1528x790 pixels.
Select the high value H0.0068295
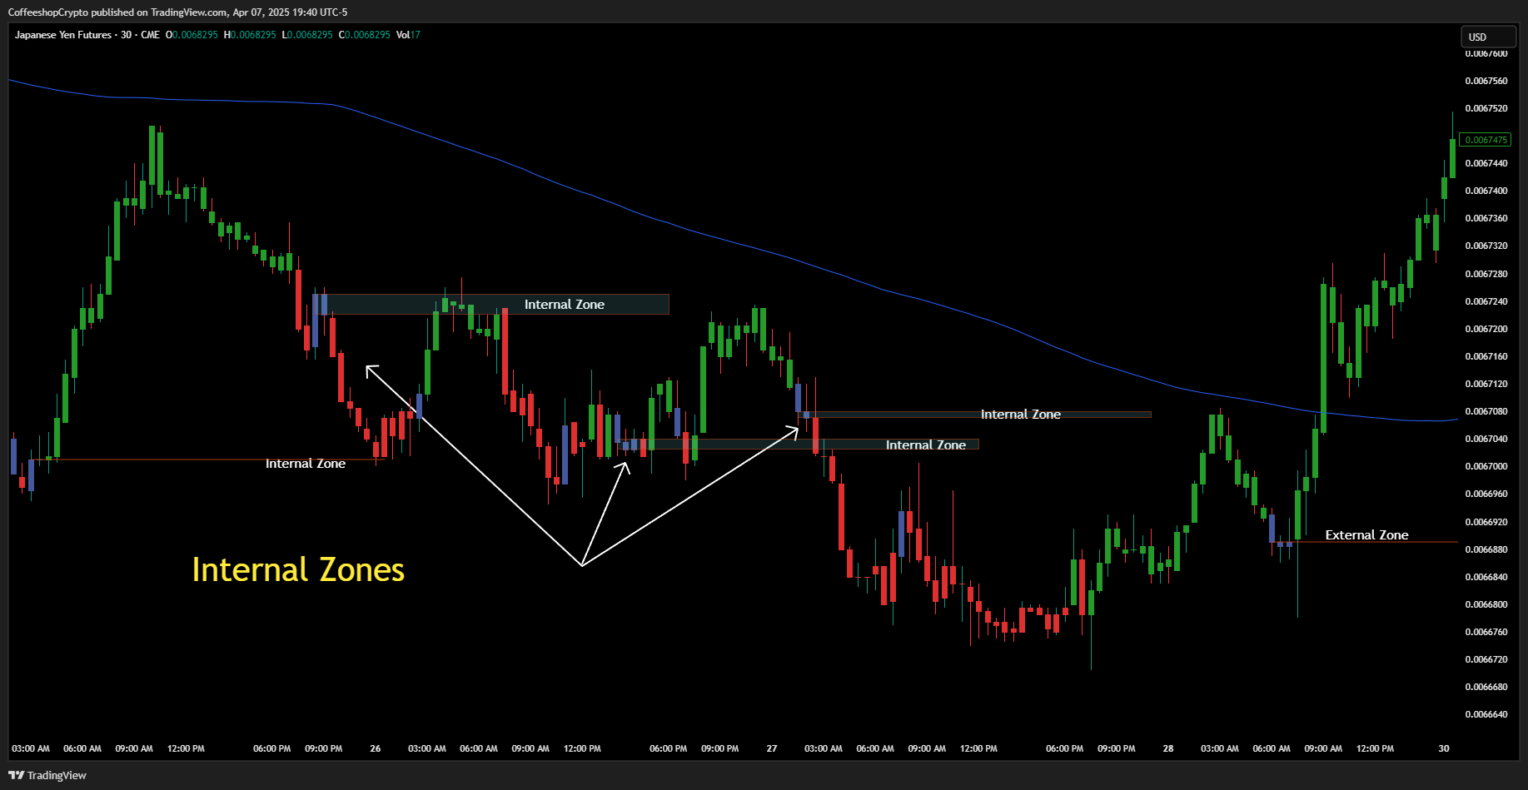pos(250,35)
